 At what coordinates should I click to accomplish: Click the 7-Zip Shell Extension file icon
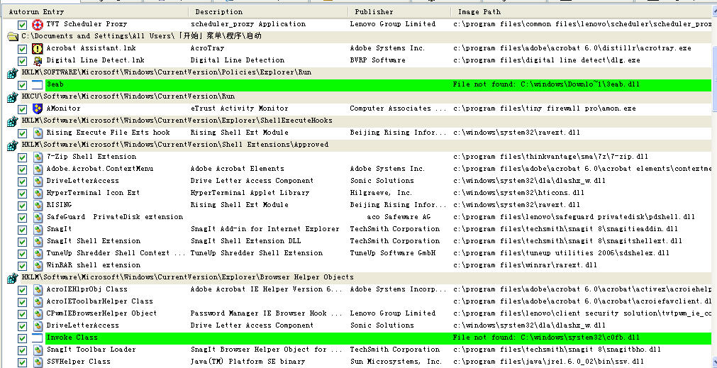click(x=38, y=157)
